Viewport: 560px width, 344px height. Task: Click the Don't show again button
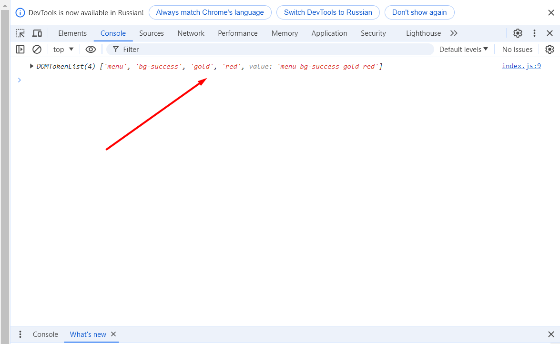(x=419, y=12)
